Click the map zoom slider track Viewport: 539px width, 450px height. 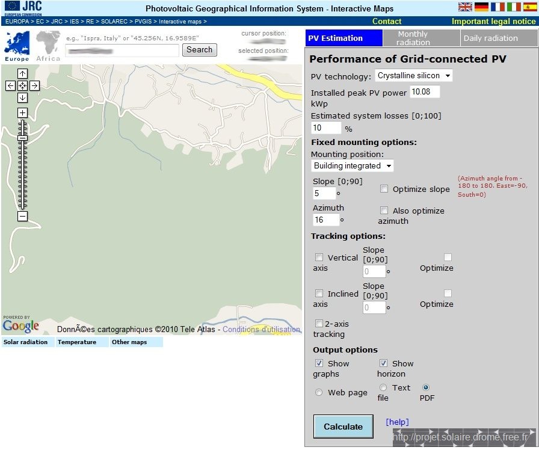pos(22,174)
